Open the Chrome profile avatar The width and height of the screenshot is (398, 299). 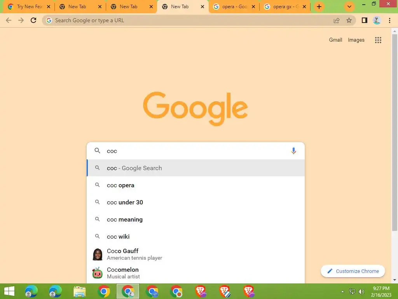tap(377, 20)
